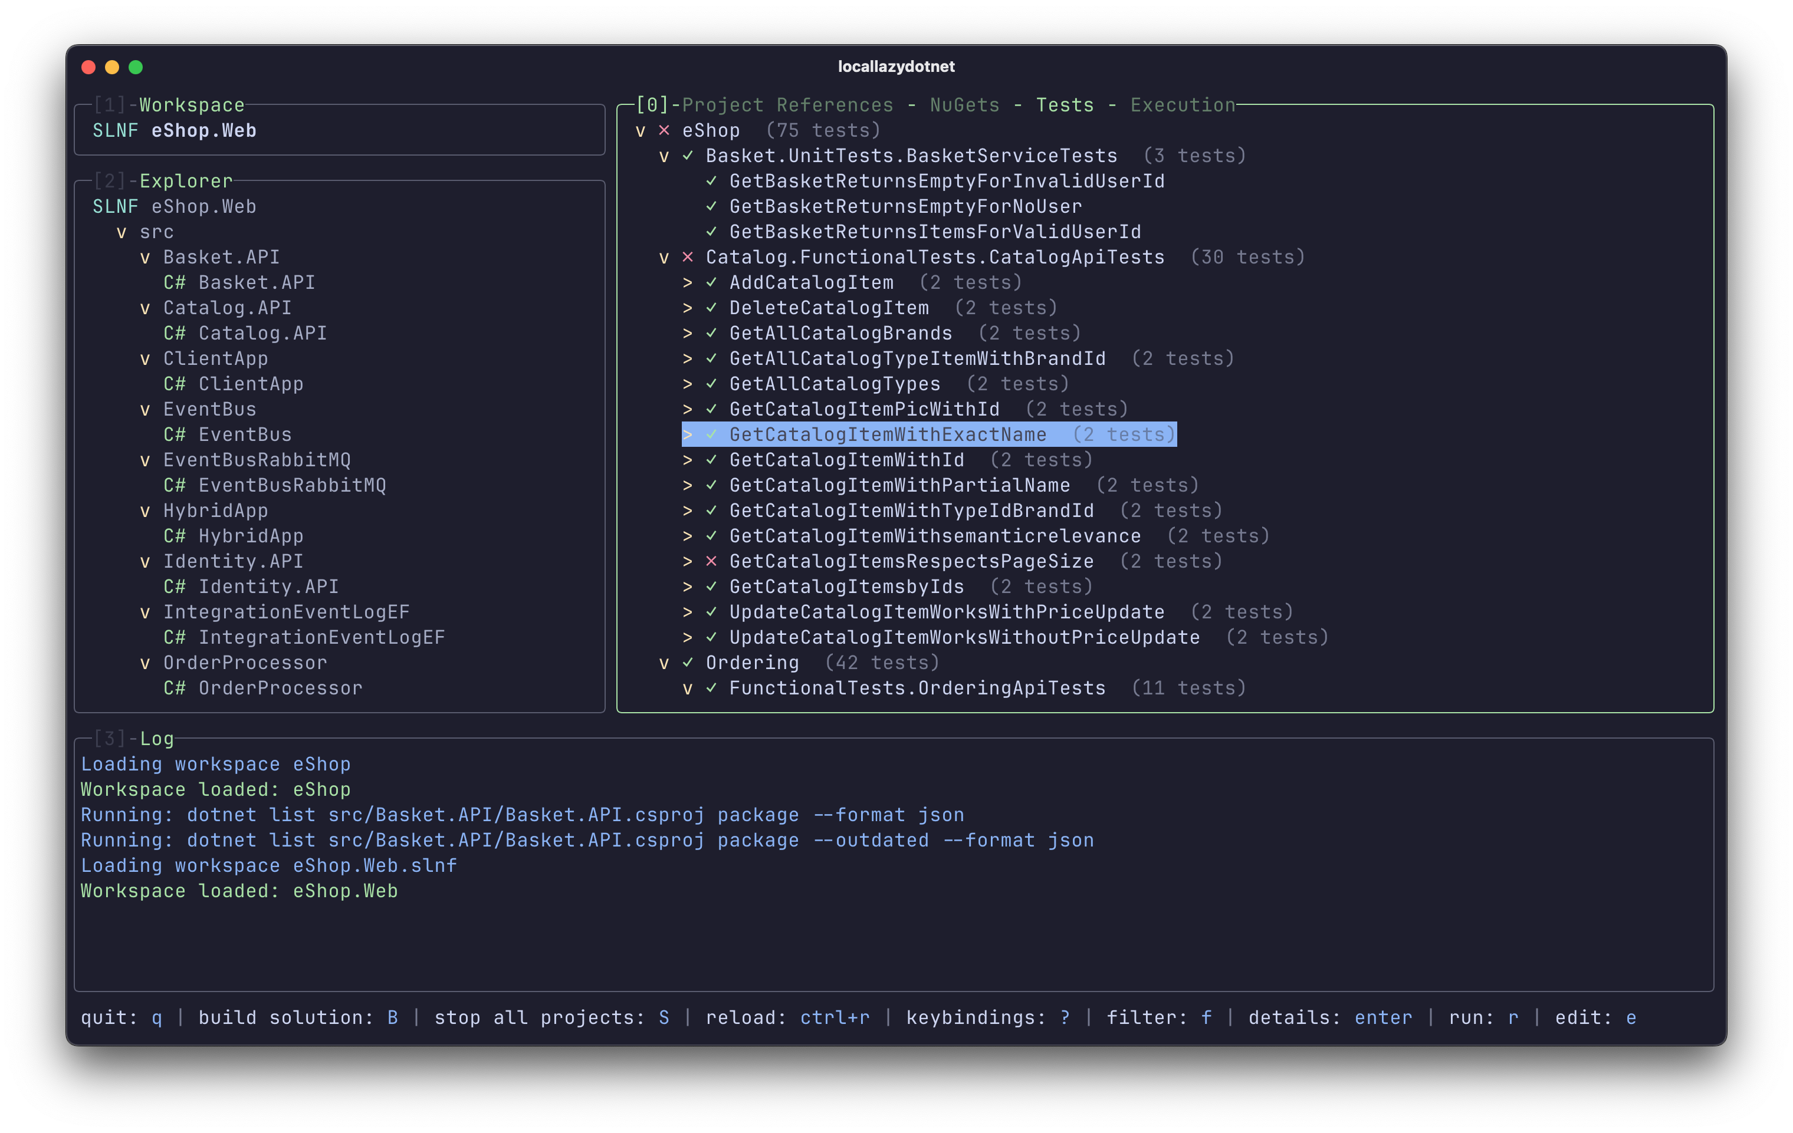Click the check beside GetBasketReturnsEmptyForNoUser
This screenshot has width=1793, height=1133.
click(711, 206)
